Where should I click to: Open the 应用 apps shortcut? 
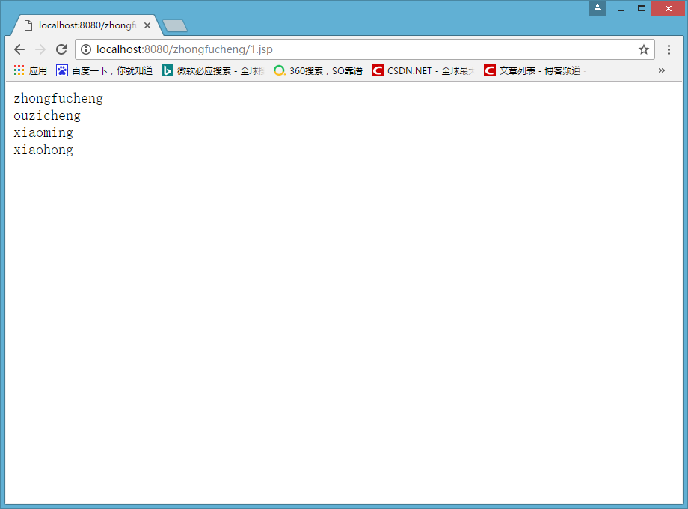click(30, 70)
